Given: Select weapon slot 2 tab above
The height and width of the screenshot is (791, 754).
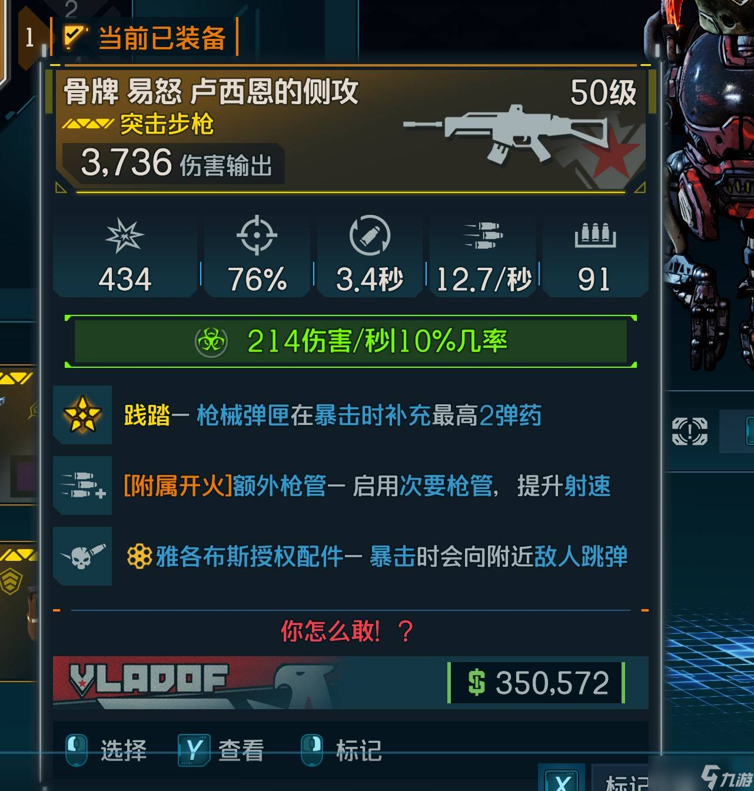Looking at the screenshot, I should pos(71,9).
